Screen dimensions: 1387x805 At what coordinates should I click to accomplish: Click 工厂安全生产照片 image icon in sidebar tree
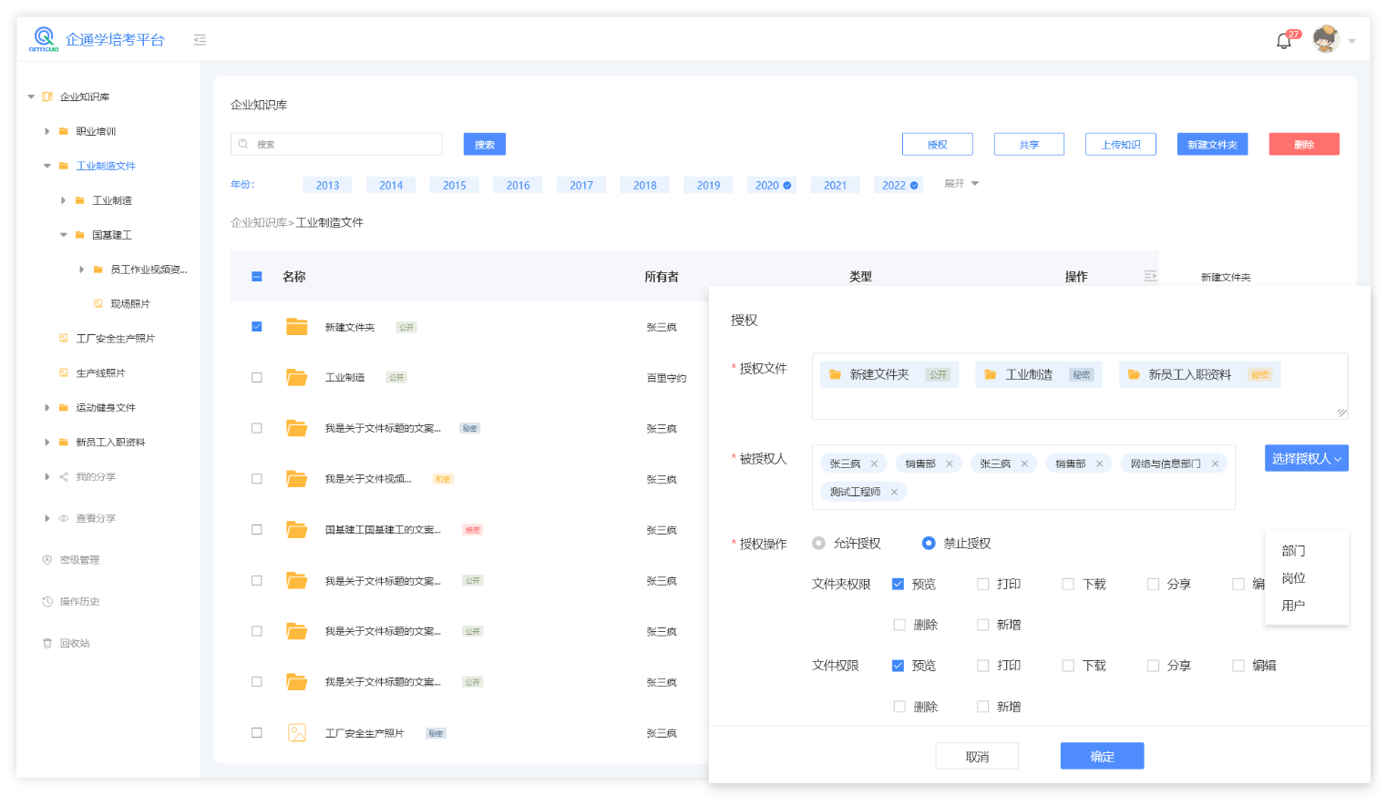coord(64,338)
